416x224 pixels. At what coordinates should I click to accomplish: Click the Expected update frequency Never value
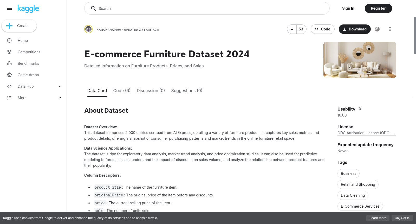coord(342,151)
